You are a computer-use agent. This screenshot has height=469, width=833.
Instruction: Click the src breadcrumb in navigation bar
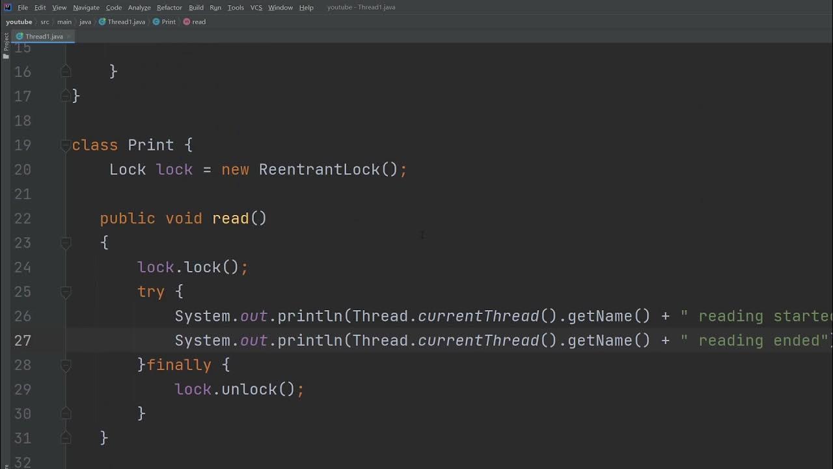(x=45, y=21)
